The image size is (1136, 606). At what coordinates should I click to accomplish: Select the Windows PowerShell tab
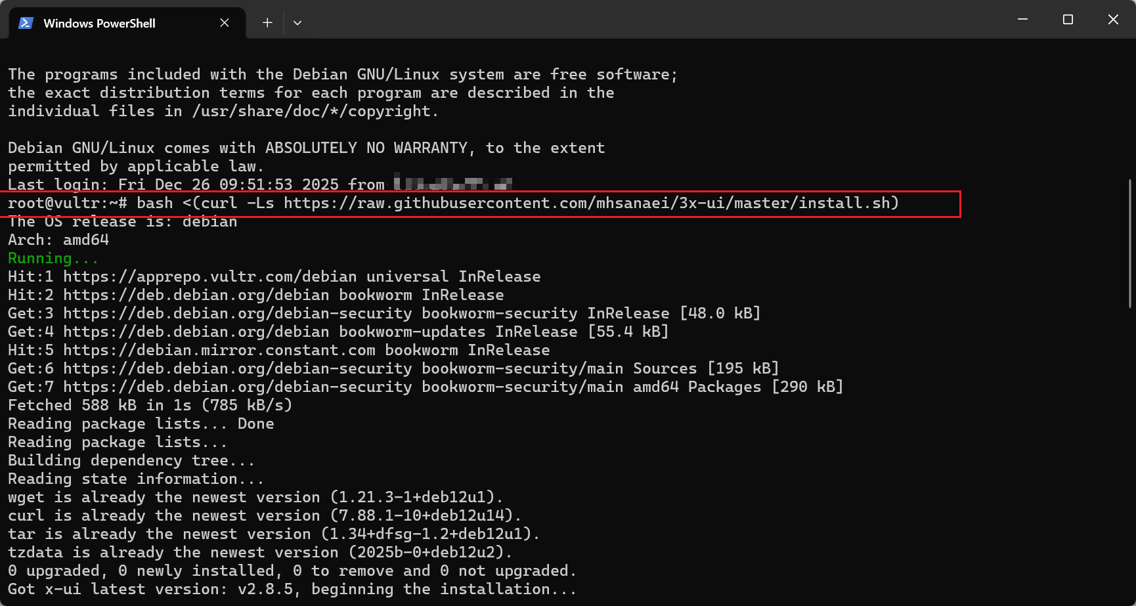[127, 23]
